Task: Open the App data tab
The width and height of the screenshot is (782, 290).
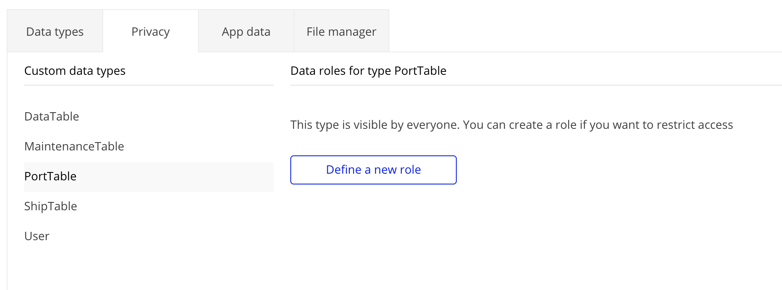Action: click(x=246, y=32)
